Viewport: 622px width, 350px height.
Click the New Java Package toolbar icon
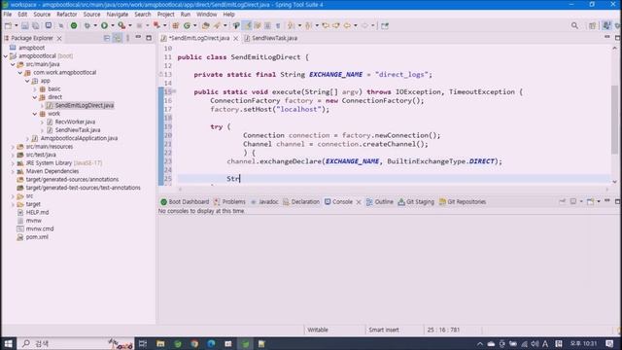[175, 26]
